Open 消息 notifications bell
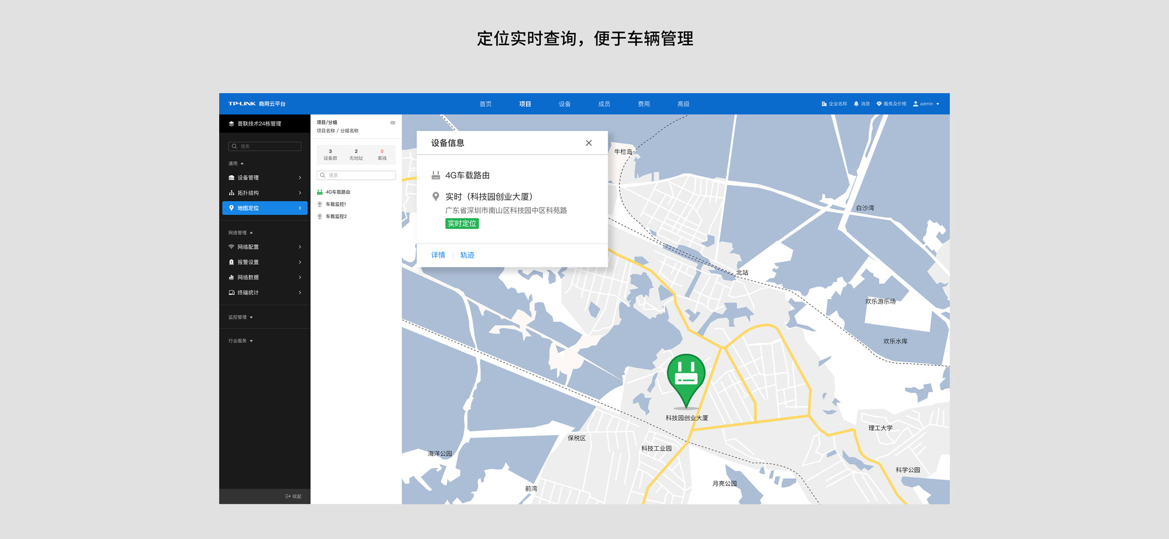 pos(856,104)
